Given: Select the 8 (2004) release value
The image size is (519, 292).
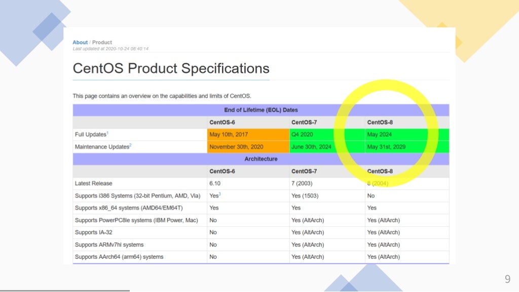Looking at the screenshot, I should (378, 183).
